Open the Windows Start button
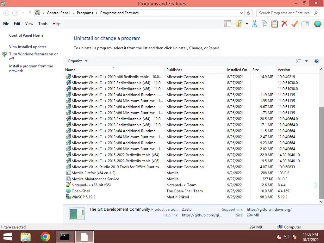 coord(8,237)
